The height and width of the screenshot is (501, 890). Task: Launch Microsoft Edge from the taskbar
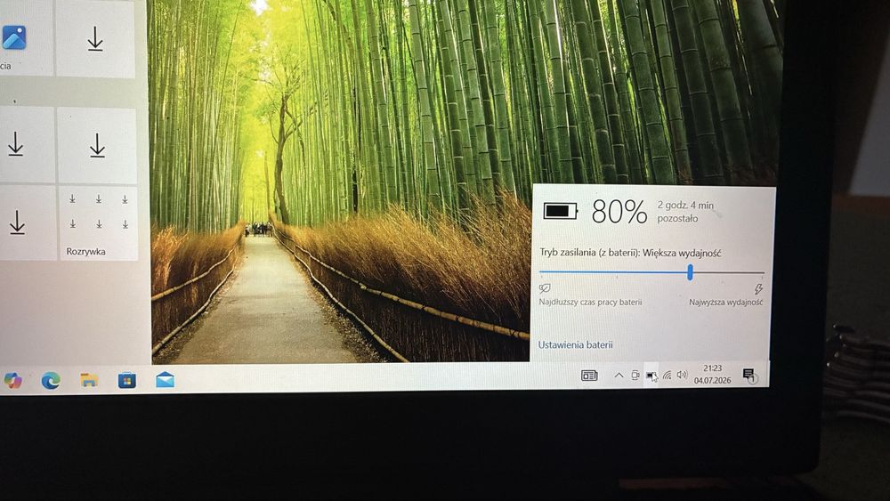[51, 380]
